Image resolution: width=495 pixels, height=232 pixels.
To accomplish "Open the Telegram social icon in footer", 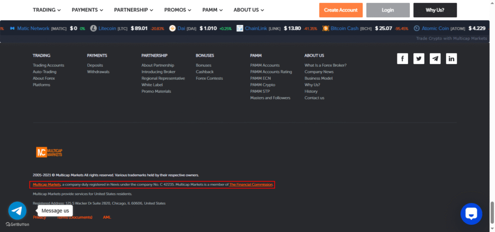I will [x=436, y=58].
